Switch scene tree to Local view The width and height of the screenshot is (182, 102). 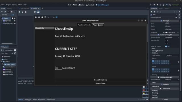[x=13, y=15]
